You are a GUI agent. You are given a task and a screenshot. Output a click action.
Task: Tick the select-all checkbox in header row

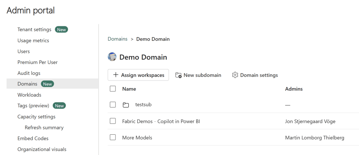pyautogui.click(x=113, y=89)
